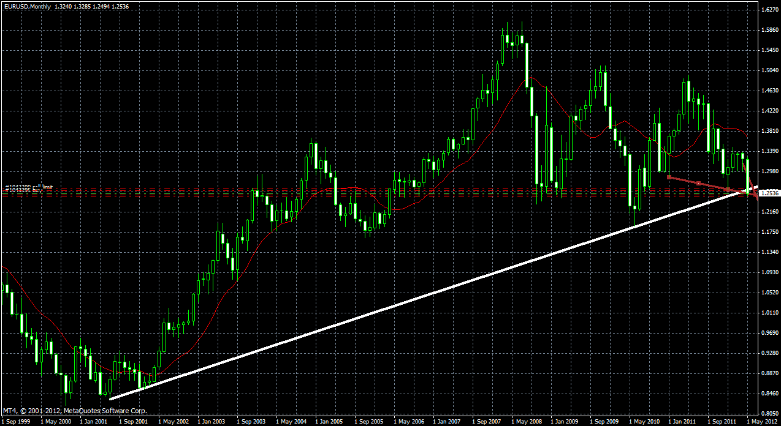Image resolution: width=781 pixels, height=426 pixels.
Task: Click the 1 Jan 2001 date label
Action: (x=94, y=422)
